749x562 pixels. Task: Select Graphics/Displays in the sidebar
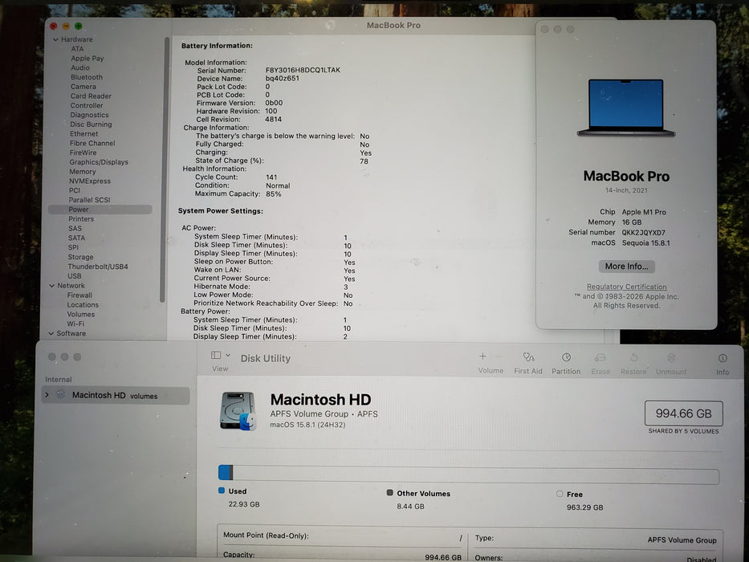[x=99, y=162]
